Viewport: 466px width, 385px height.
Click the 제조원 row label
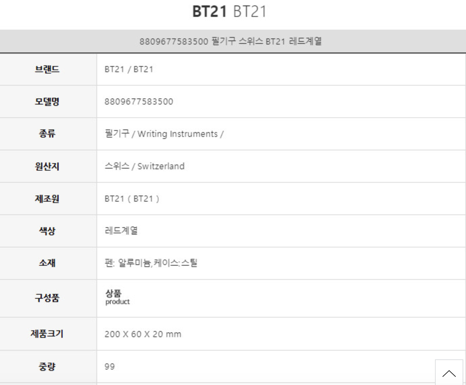click(x=47, y=199)
